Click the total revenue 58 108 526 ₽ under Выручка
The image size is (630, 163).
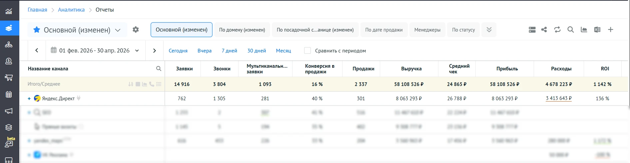point(409,84)
